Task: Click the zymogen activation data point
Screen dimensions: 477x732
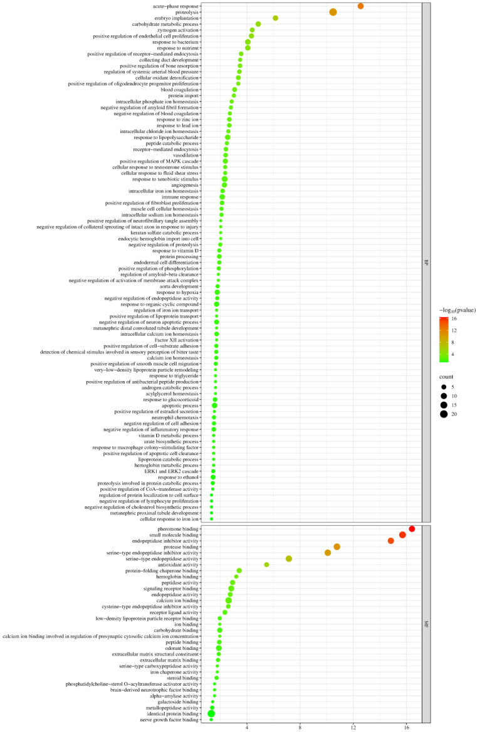Action: coord(252,30)
